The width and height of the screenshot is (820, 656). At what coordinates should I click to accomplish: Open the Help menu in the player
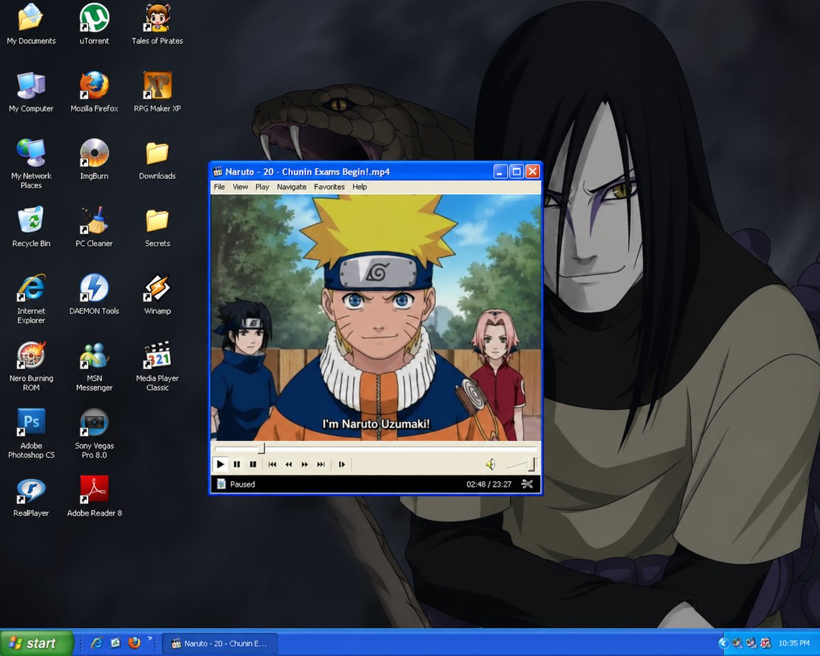pyautogui.click(x=359, y=187)
